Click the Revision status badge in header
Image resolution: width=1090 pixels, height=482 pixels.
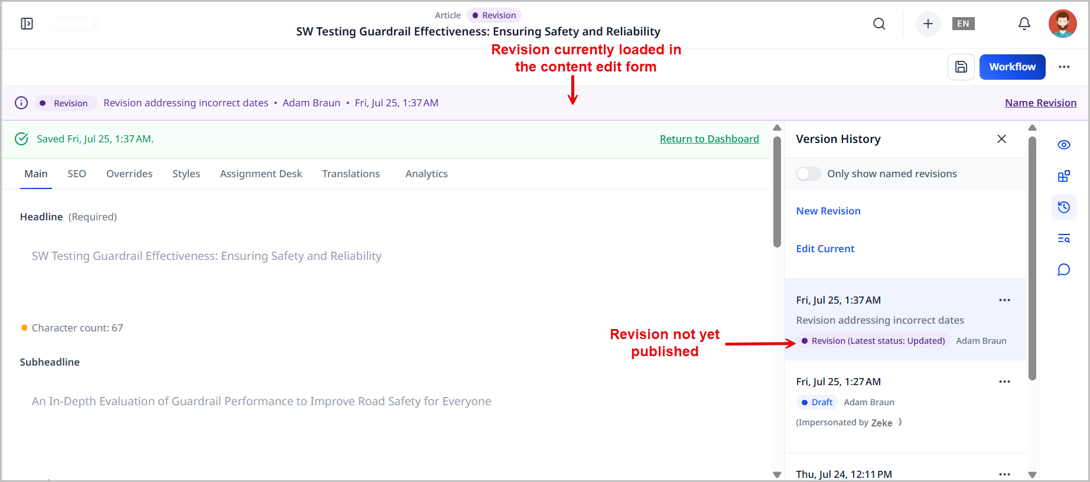pyautogui.click(x=494, y=15)
